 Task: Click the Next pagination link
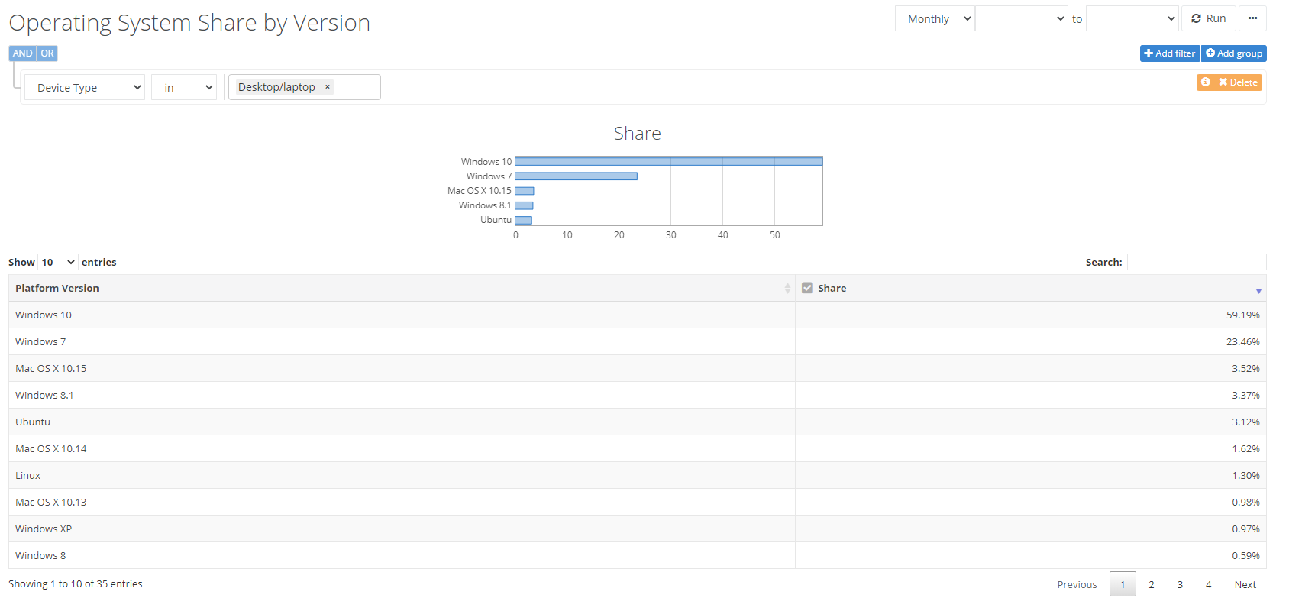pos(1245,584)
